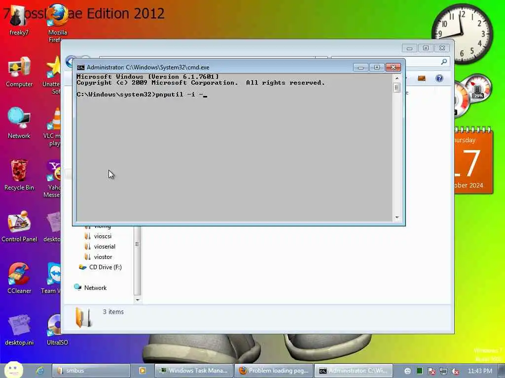Viewport: 505px width, 378px height.
Task: Click the analog clock gadget
Action: click(462, 33)
